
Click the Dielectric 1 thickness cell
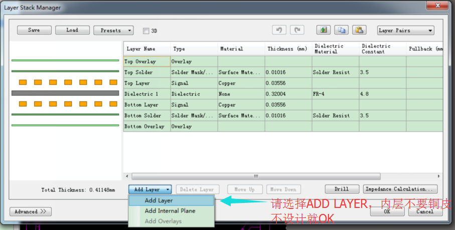click(x=288, y=94)
